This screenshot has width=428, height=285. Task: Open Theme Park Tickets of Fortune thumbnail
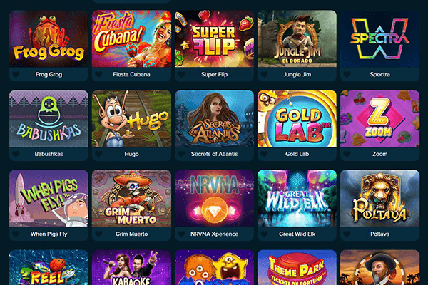coord(297,267)
